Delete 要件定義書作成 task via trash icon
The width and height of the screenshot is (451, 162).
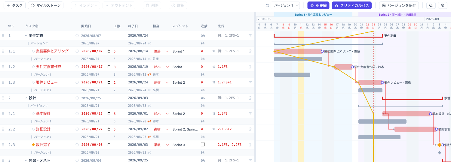pos(250,67)
